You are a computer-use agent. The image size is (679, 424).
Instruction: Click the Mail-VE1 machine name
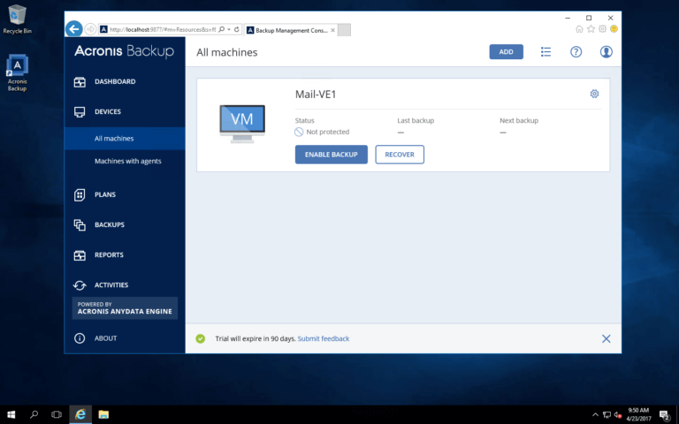(x=316, y=95)
